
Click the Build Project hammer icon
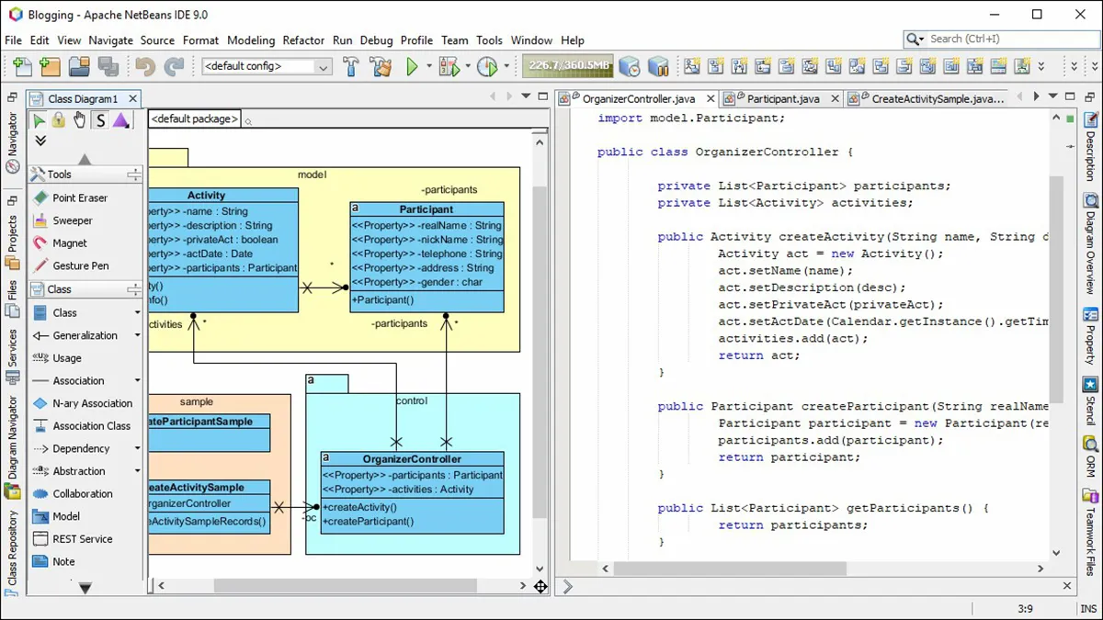[x=351, y=66]
